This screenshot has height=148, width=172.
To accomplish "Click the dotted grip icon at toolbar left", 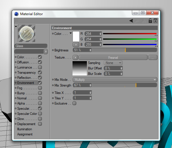I will coord(17,21).
